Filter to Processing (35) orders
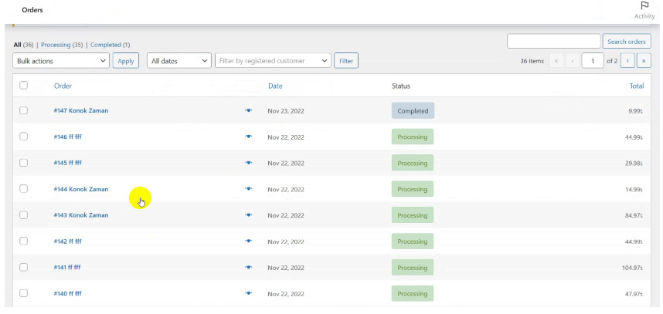Image resolution: width=663 pixels, height=314 pixels. [62, 45]
